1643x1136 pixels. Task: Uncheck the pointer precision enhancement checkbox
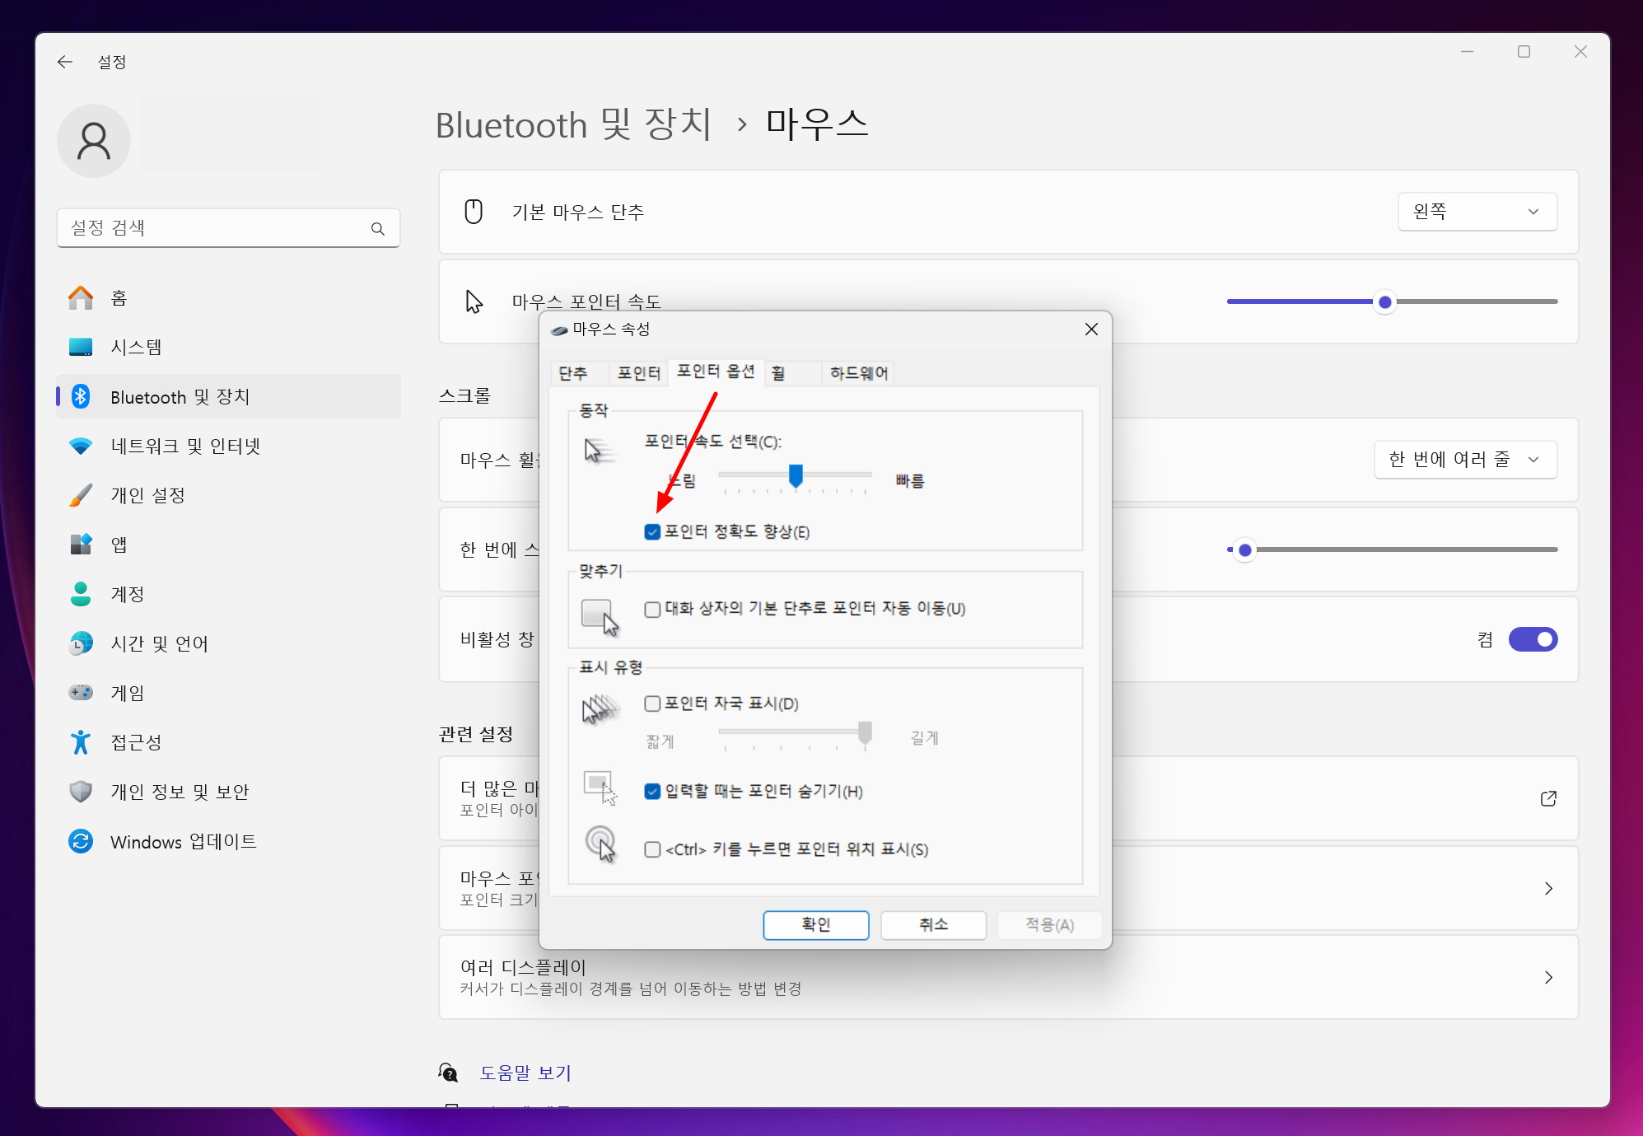(652, 532)
